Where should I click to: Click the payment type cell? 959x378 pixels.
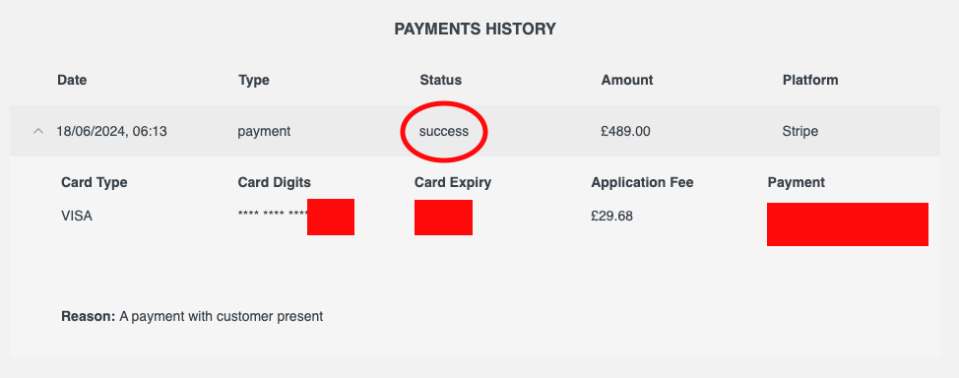click(x=264, y=131)
